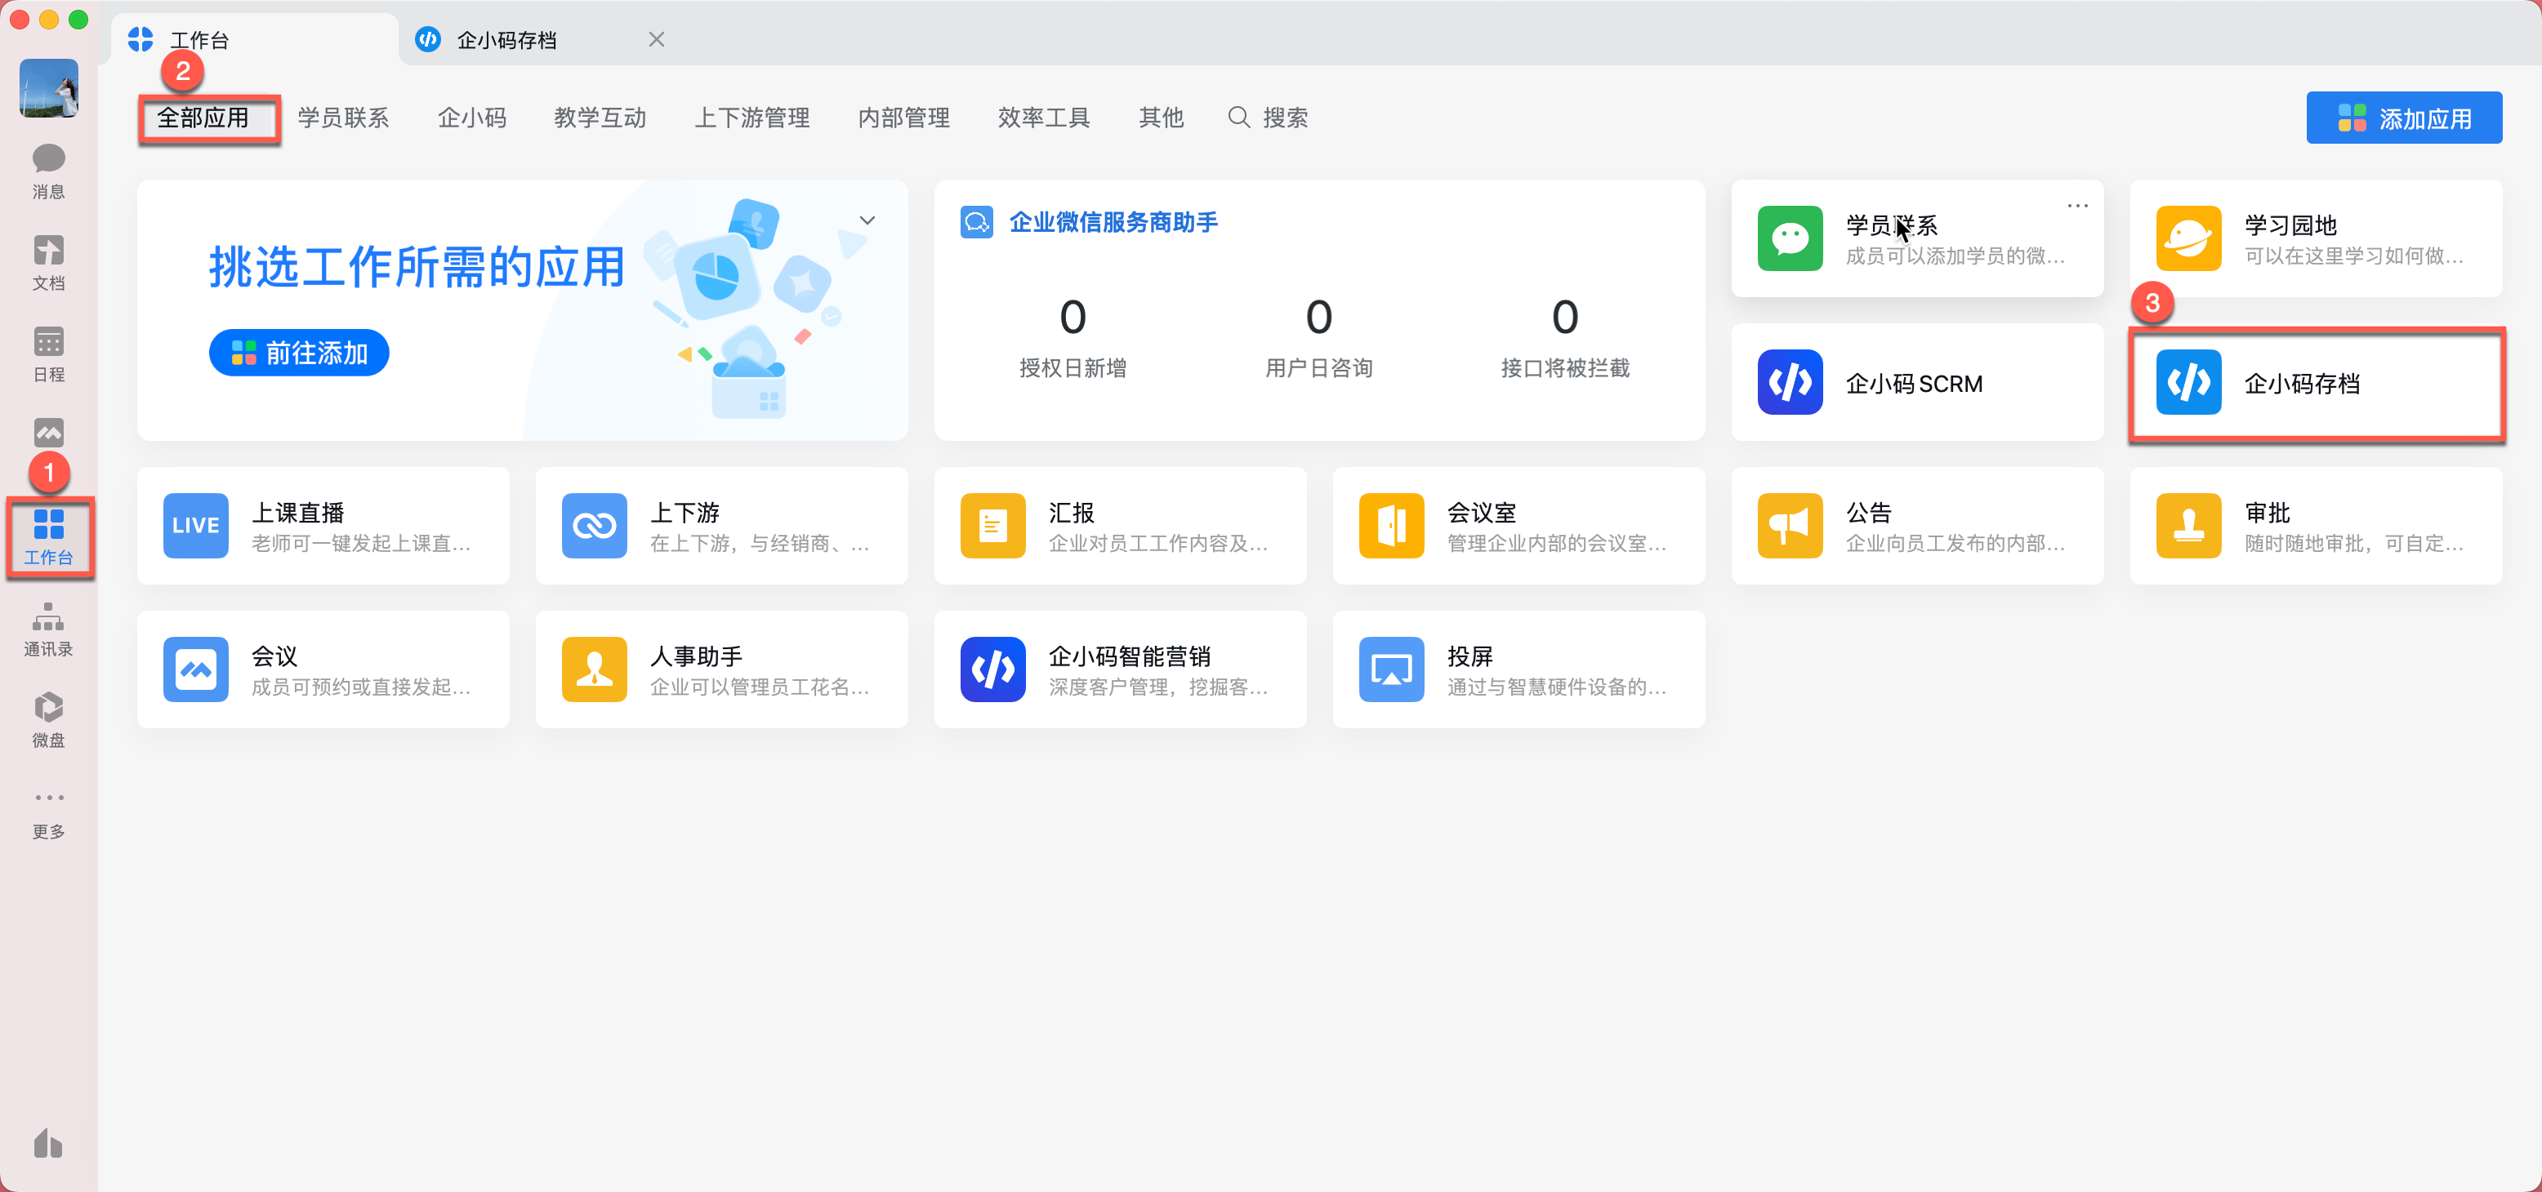Open the 学习园地 app icon
This screenshot has width=2542, height=1192.
[x=2189, y=238]
